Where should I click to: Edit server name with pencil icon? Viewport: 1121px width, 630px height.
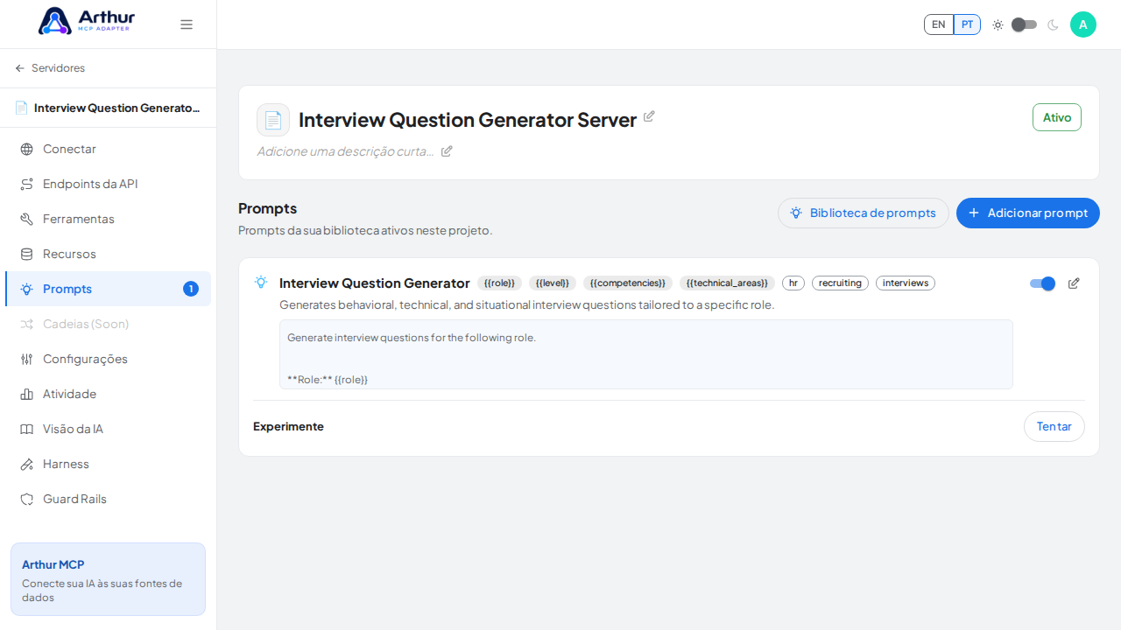pyautogui.click(x=649, y=116)
